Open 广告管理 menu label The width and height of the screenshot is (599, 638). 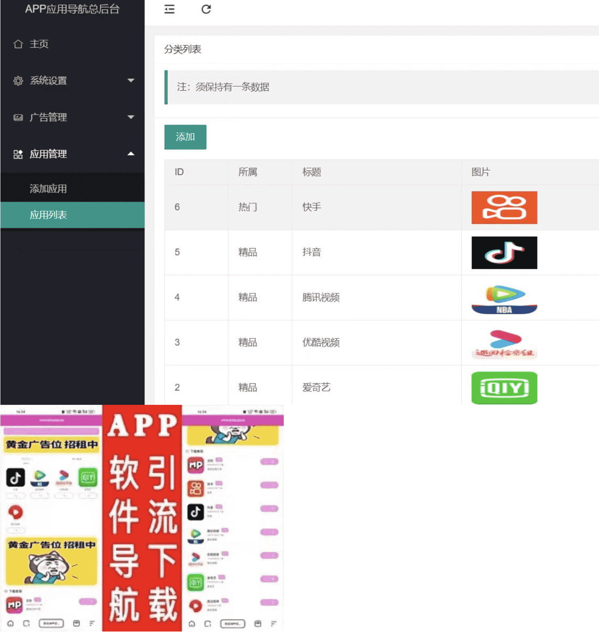click(x=48, y=117)
